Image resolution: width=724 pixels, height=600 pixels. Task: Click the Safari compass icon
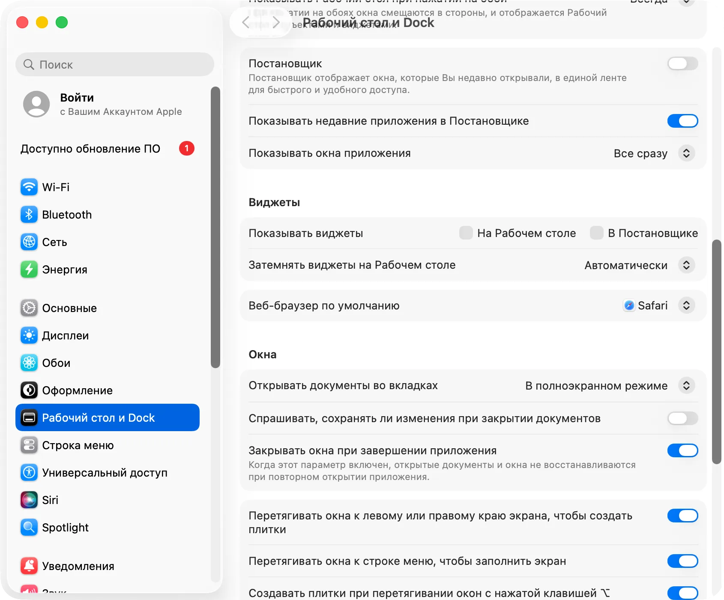(629, 305)
